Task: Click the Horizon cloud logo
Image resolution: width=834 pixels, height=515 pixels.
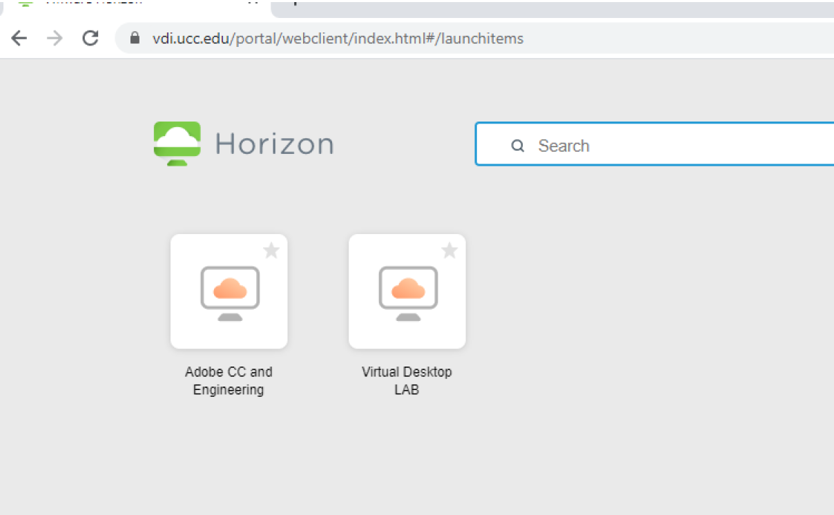Action: click(x=177, y=143)
